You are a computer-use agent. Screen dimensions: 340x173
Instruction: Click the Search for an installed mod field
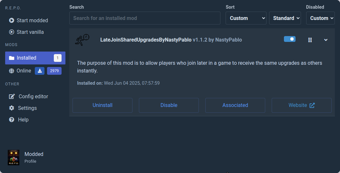tap(145, 18)
